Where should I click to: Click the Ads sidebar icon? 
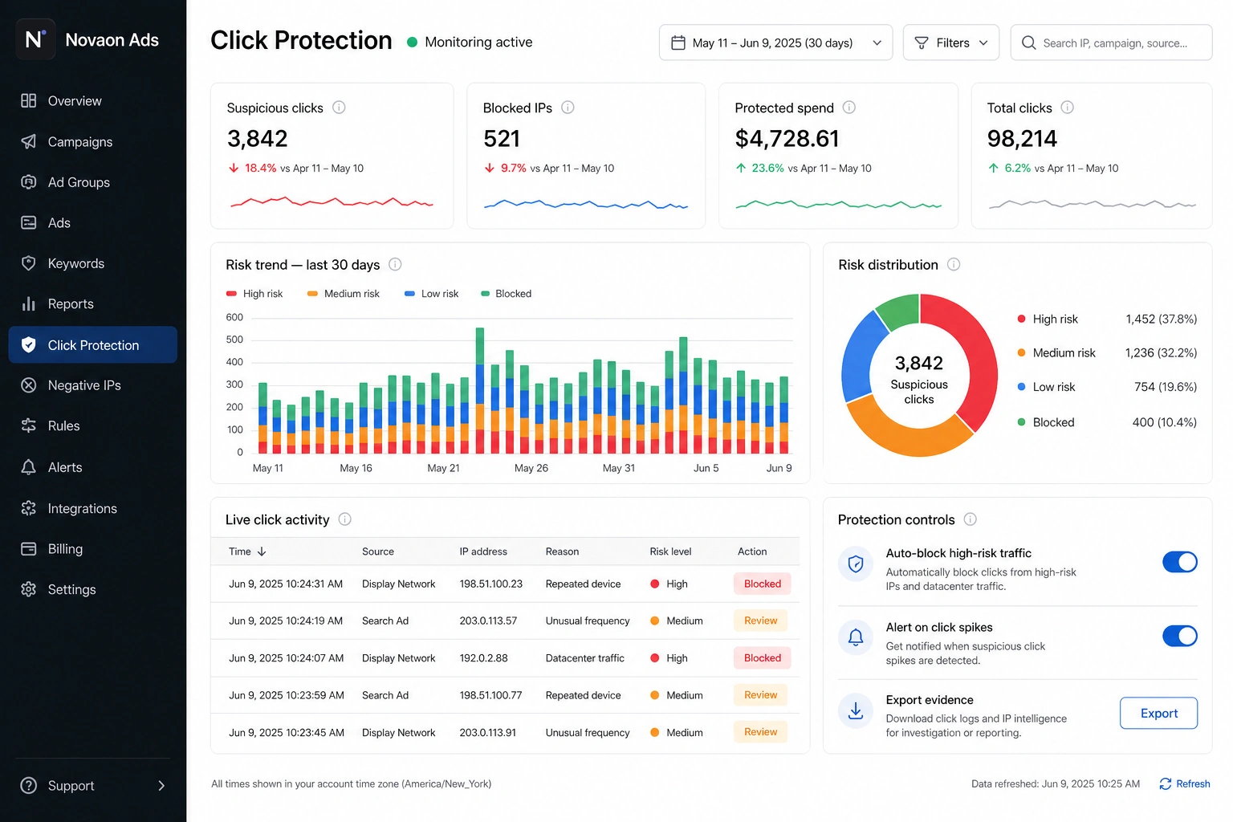(x=29, y=222)
